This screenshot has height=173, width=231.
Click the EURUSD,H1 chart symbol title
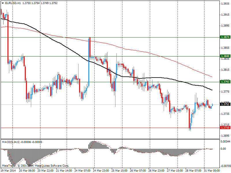pyautogui.click(x=13, y=3)
